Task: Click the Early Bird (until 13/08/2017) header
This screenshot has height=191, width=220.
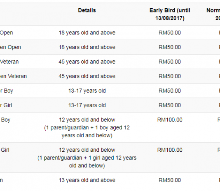Action: [x=170, y=14]
